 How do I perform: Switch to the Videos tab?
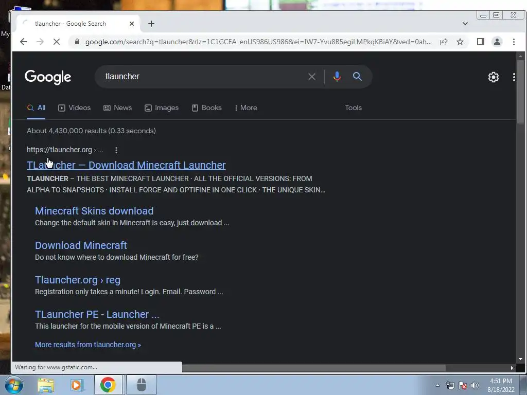click(74, 108)
